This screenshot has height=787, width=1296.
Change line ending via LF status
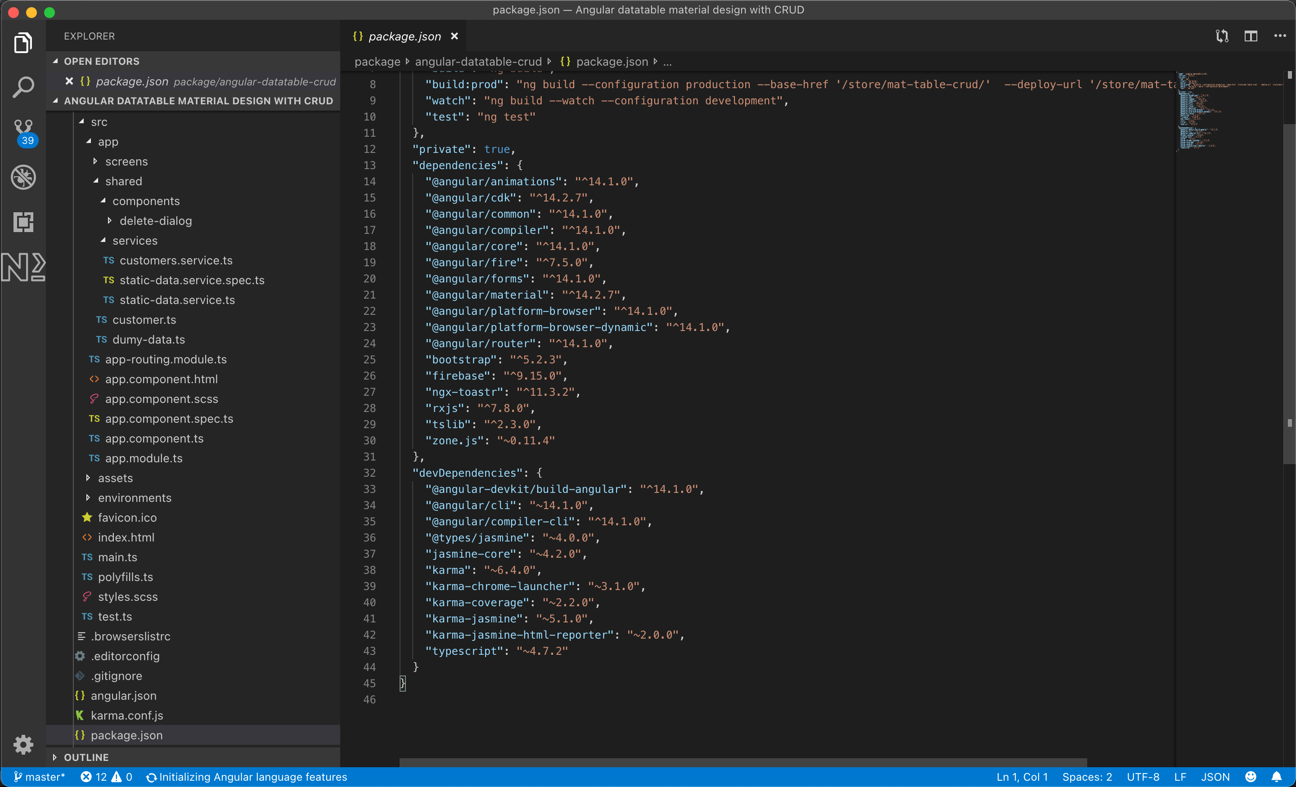pyautogui.click(x=1180, y=777)
